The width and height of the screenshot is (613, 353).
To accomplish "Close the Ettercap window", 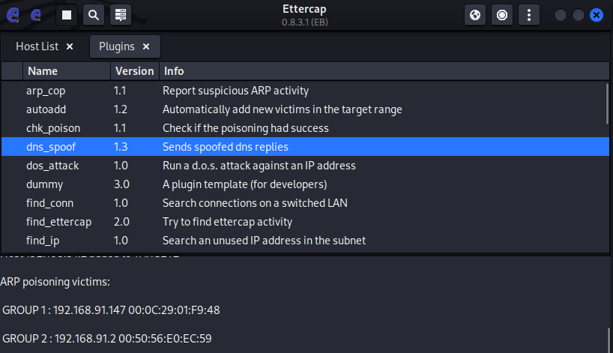I will click(597, 15).
